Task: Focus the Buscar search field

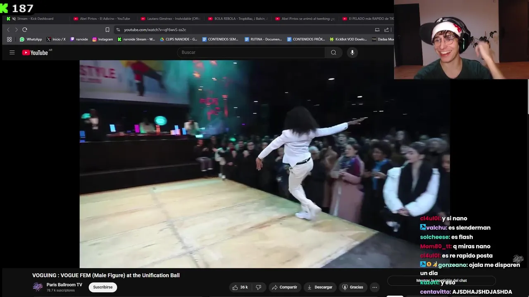Action: 251,52
